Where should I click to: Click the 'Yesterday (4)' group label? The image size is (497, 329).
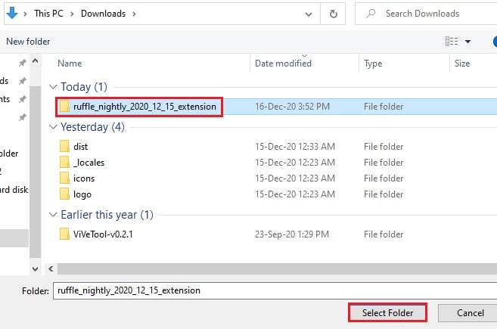click(92, 127)
